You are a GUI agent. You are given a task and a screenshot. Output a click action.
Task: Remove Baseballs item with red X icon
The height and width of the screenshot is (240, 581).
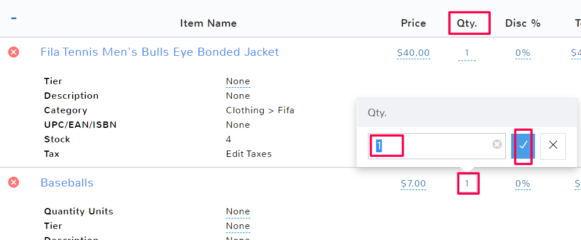(13, 183)
